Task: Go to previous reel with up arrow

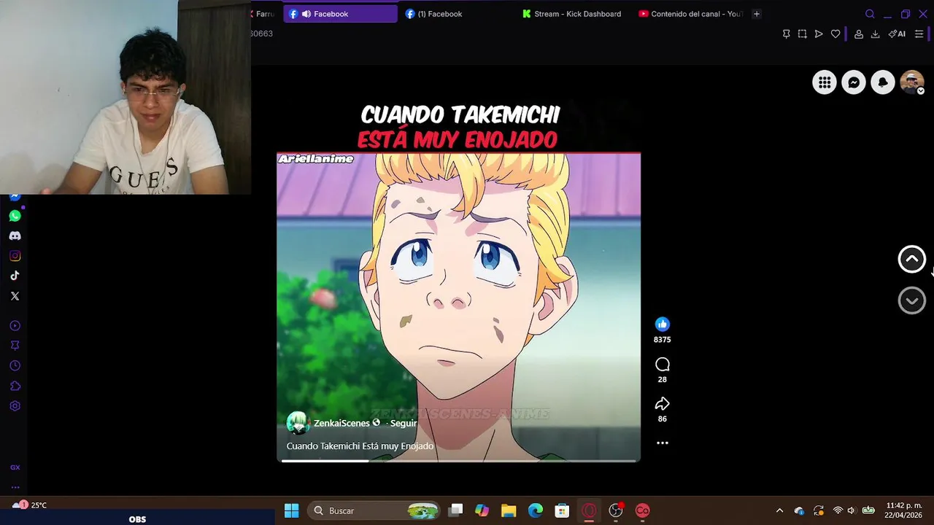Action: 911,259
